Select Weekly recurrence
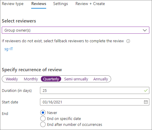 tap(12, 79)
